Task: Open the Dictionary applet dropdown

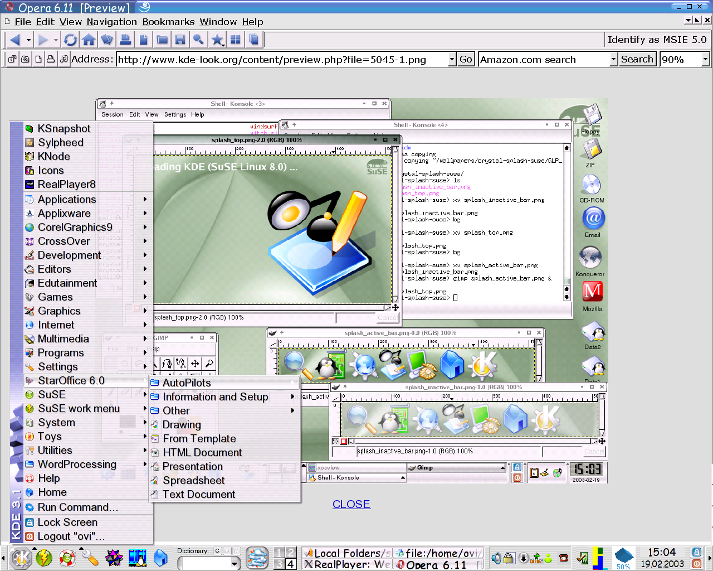Action: point(235,564)
